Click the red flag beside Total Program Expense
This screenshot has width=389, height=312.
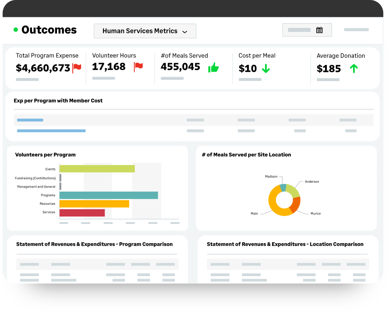(78, 68)
